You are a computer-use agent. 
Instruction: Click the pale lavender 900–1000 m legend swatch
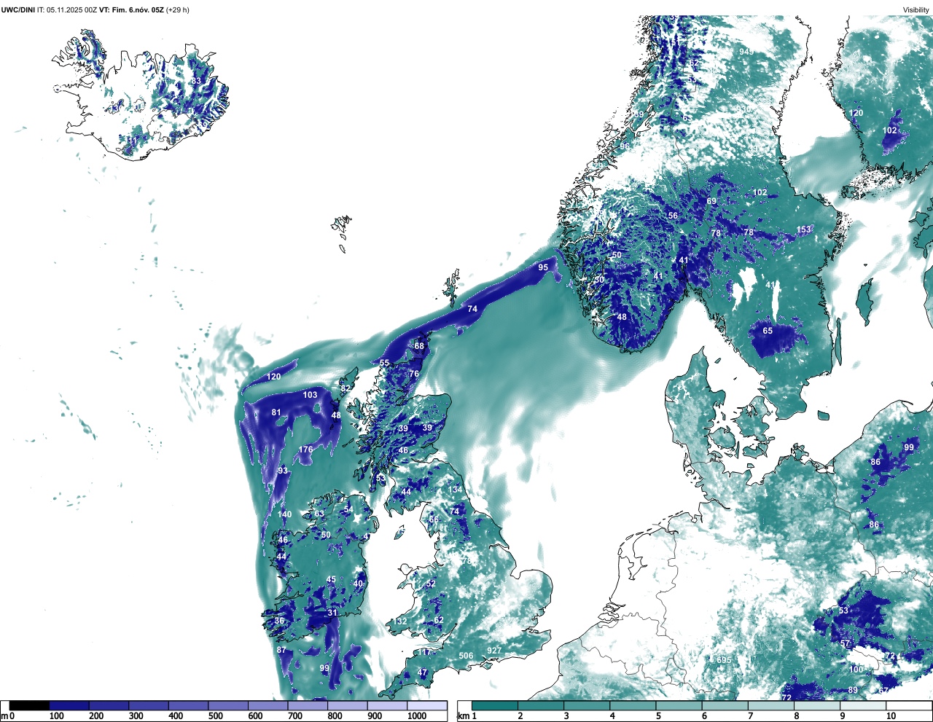point(387,705)
